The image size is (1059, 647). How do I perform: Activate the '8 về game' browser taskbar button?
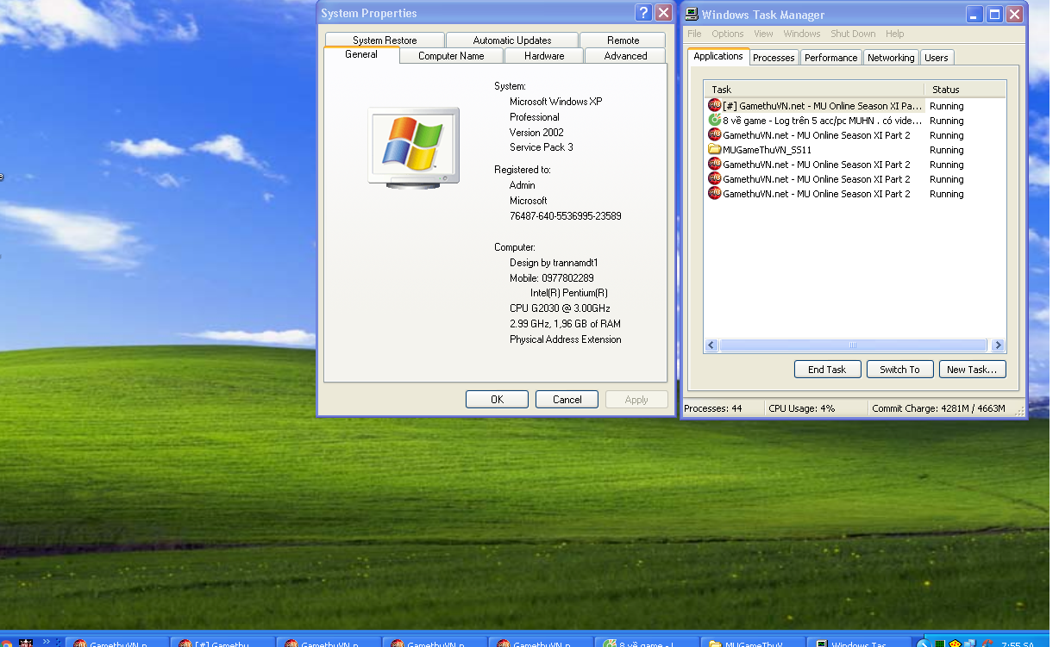[647, 644]
